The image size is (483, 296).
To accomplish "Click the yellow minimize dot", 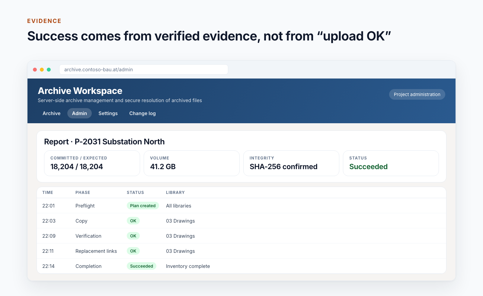I will coord(42,69).
